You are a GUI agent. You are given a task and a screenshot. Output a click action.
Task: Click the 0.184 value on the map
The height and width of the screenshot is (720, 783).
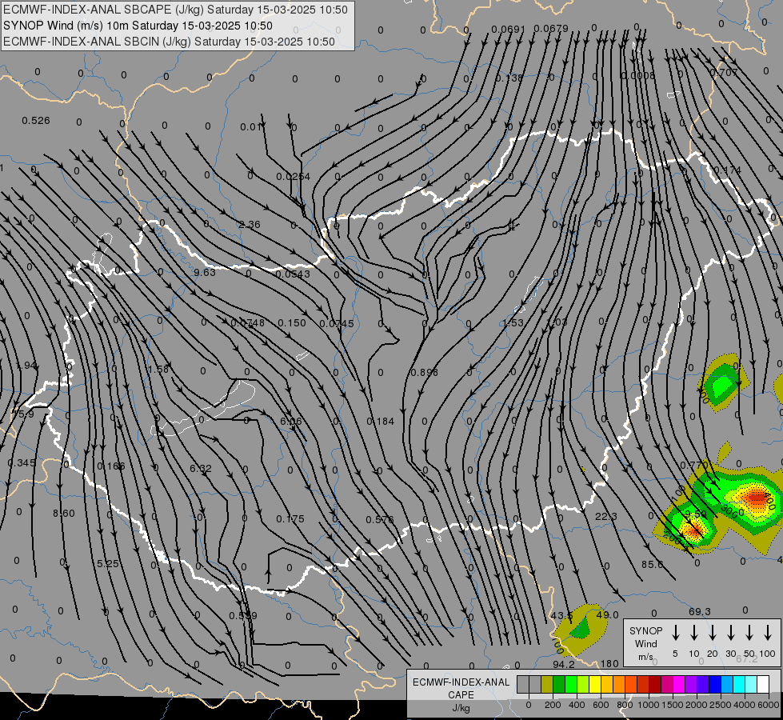(381, 422)
